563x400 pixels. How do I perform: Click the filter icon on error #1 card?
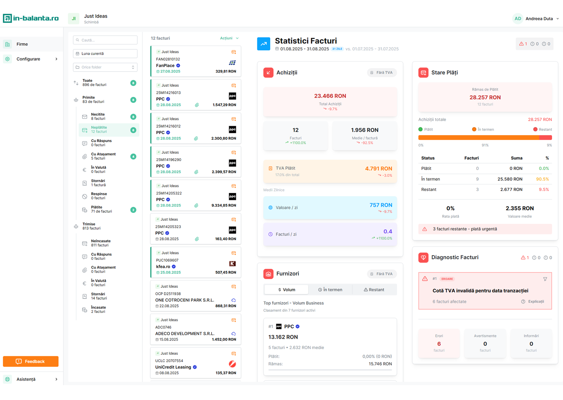pos(545,279)
